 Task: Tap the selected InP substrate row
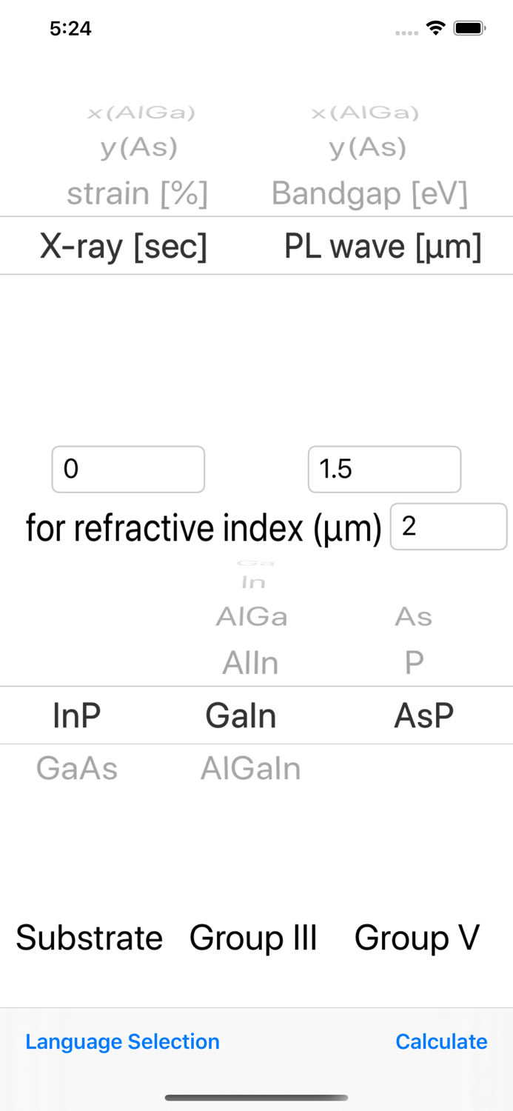[x=77, y=715]
